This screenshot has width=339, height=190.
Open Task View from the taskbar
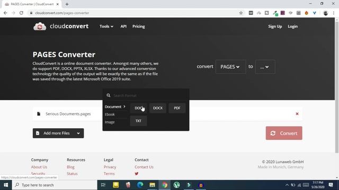pyautogui.click(x=103, y=185)
